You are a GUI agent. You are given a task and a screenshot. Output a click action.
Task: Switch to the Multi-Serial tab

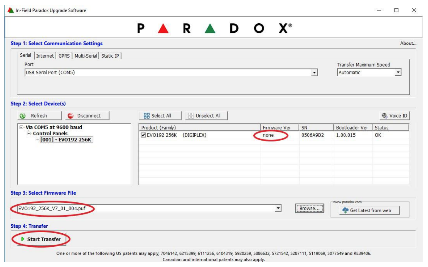(86, 56)
